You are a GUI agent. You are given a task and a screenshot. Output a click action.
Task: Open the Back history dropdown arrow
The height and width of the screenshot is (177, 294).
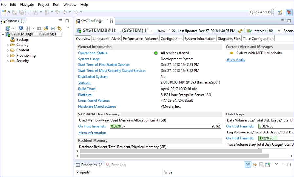pos(70,12)
